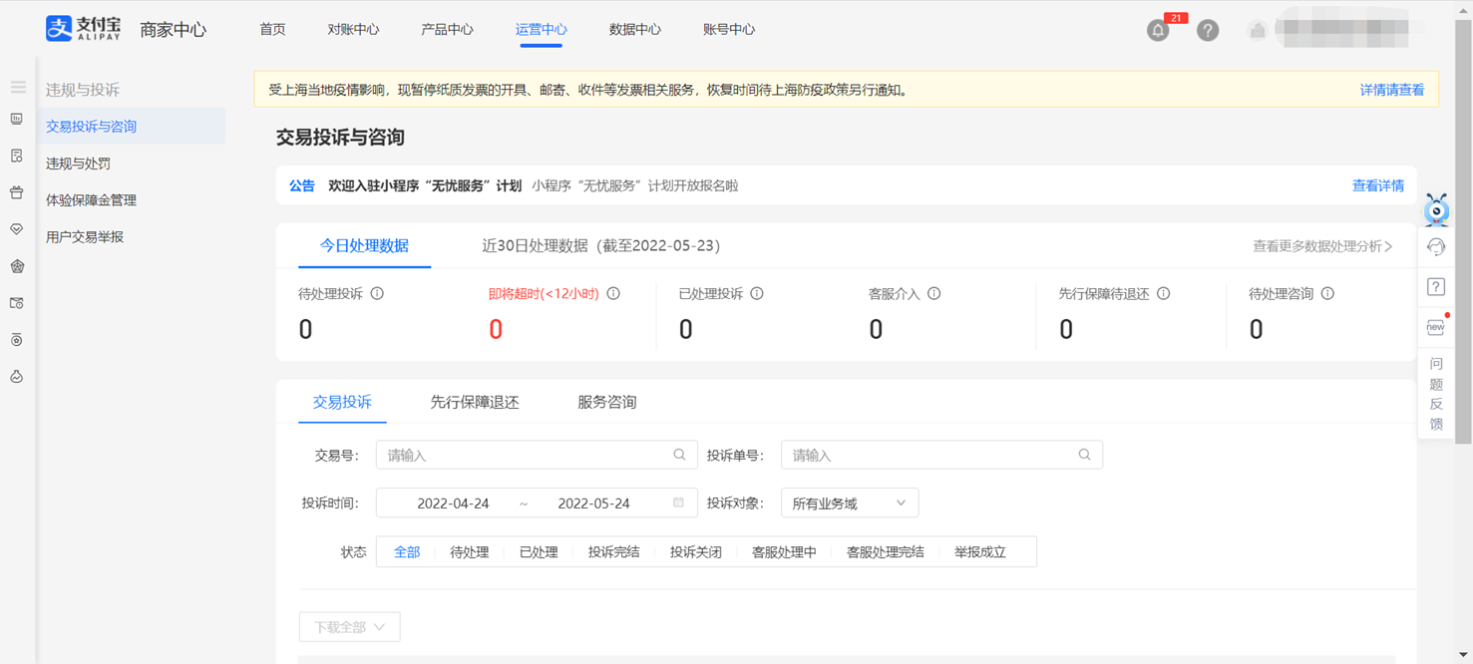This screenshot has height=664, width=1473.
Task: Click the 详情请查看 link in banner
Action: [x=1392, y=90]
